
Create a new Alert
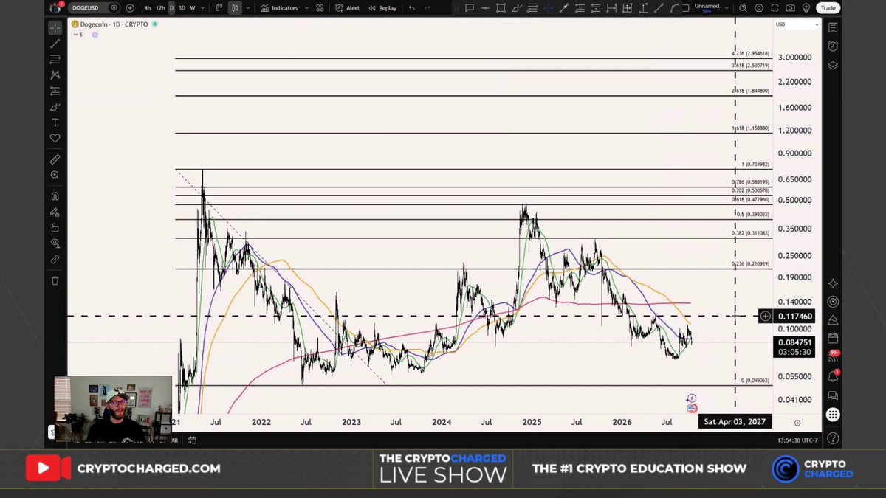click(347, 8)
